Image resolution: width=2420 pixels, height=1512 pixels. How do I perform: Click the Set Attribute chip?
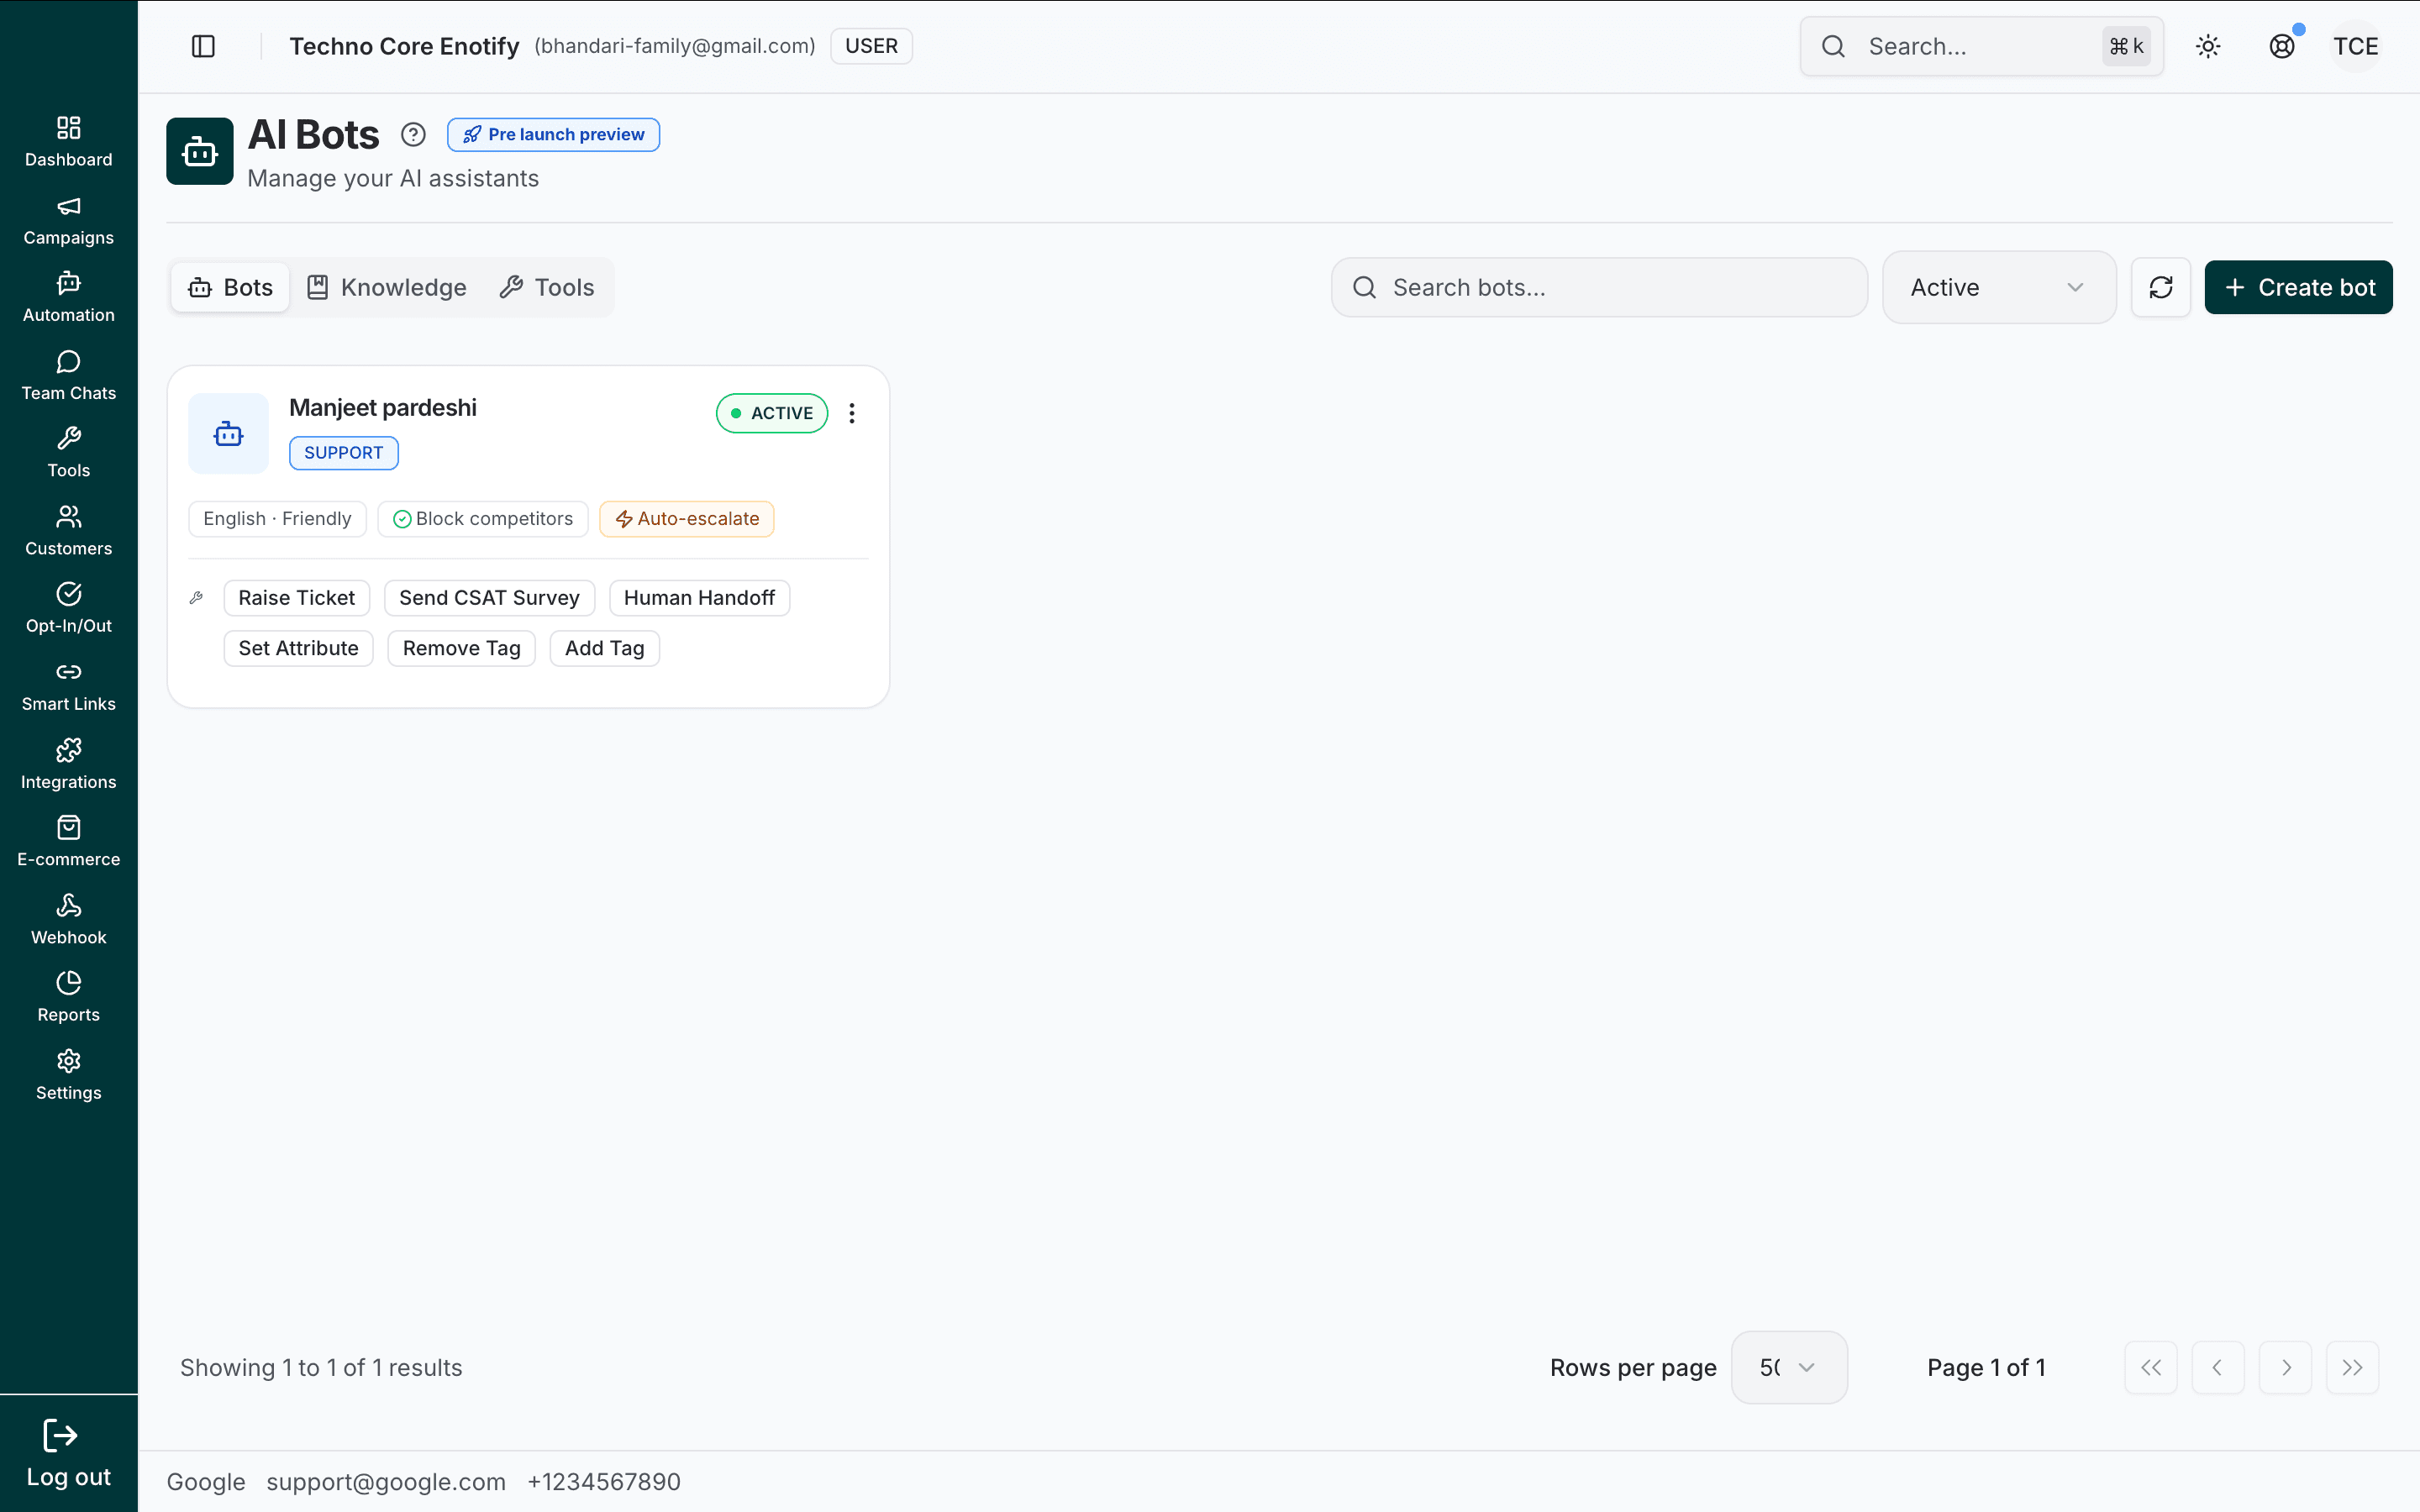pyautogui.click(x=298, y=648)
